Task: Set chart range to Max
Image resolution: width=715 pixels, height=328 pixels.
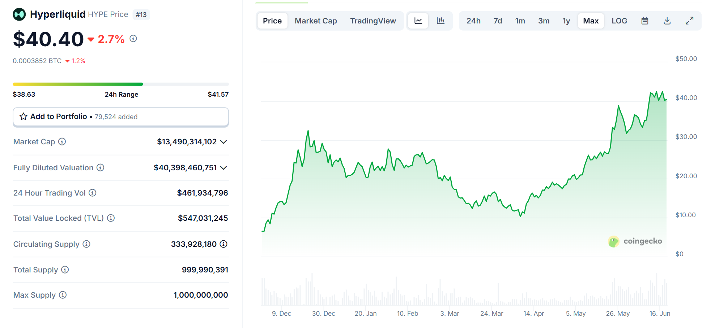Action: pyautogui.click(x=591, y=21)
